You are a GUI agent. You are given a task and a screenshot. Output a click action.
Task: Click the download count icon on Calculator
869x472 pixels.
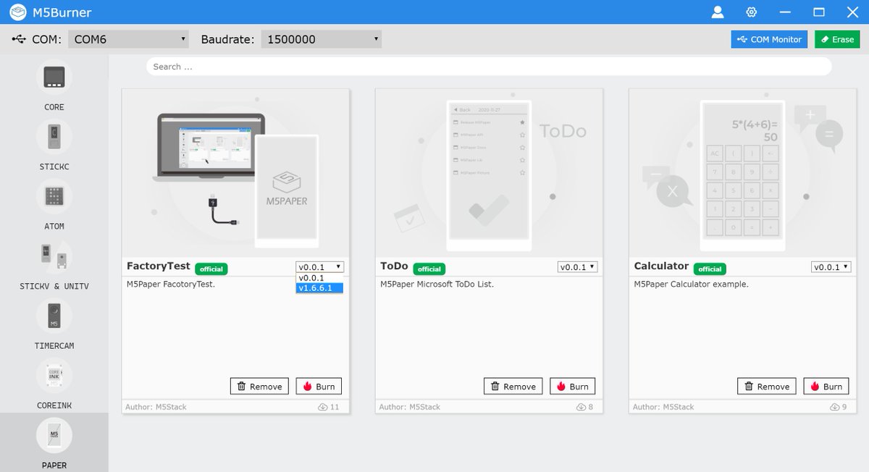834,407
